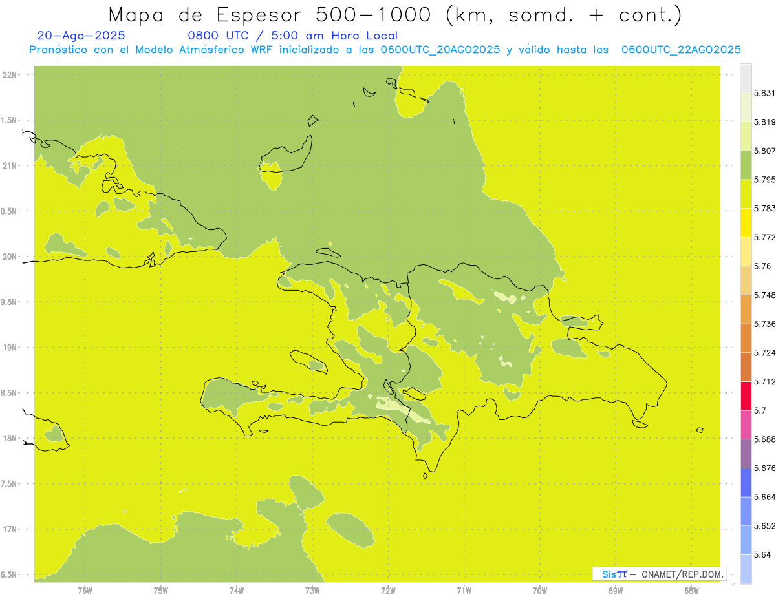Click the longitude label '74W'

point(236,591)
